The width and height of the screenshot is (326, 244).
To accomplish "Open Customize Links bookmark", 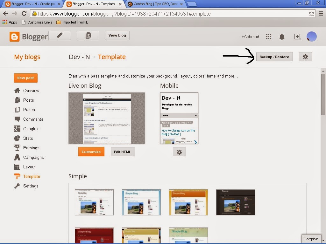I will (x=37, y=22).
